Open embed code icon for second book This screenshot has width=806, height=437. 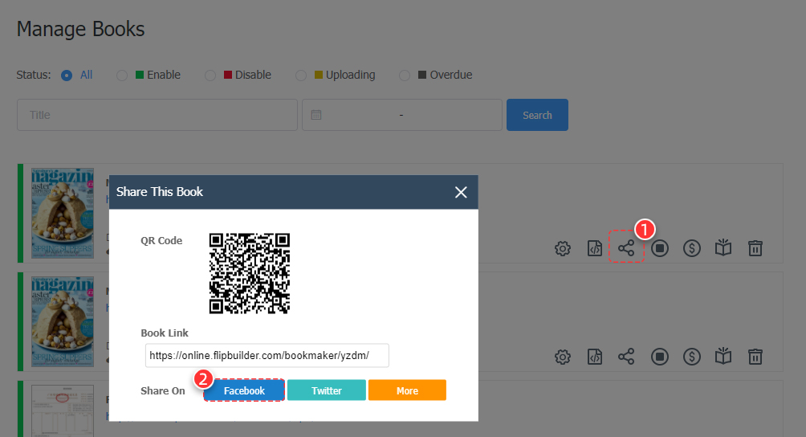click(595, 357)
